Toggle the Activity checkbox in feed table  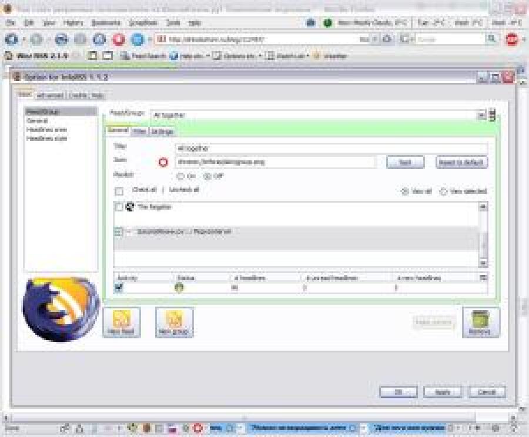point(119,287)
